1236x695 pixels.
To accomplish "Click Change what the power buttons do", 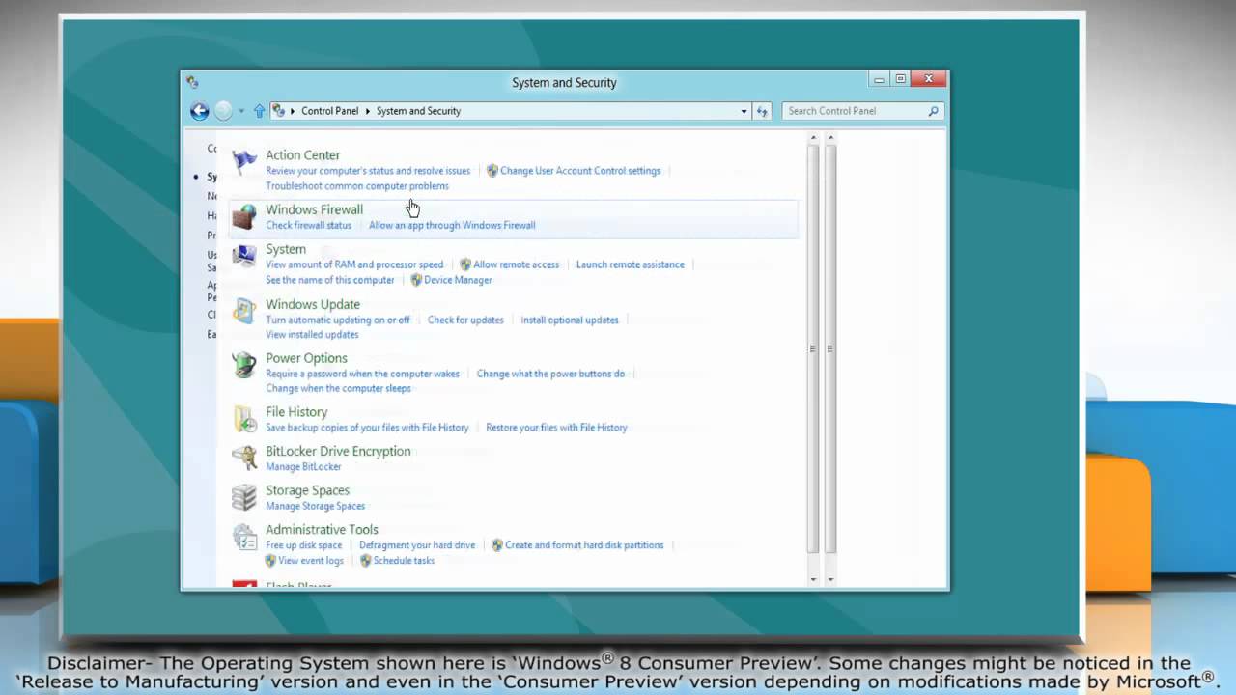I will coord(550,374).
